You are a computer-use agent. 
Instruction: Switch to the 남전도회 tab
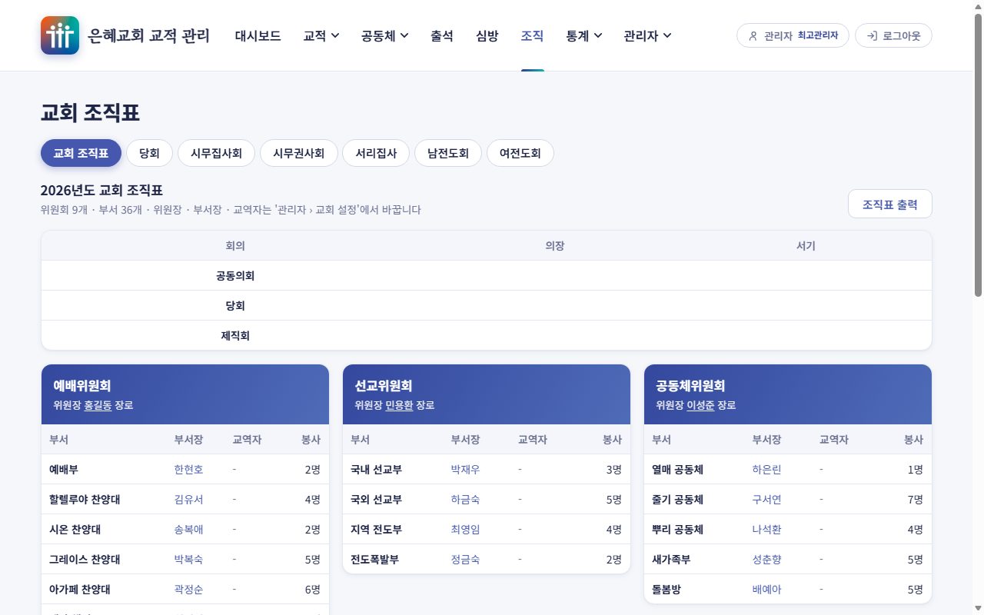click(448, 153)
